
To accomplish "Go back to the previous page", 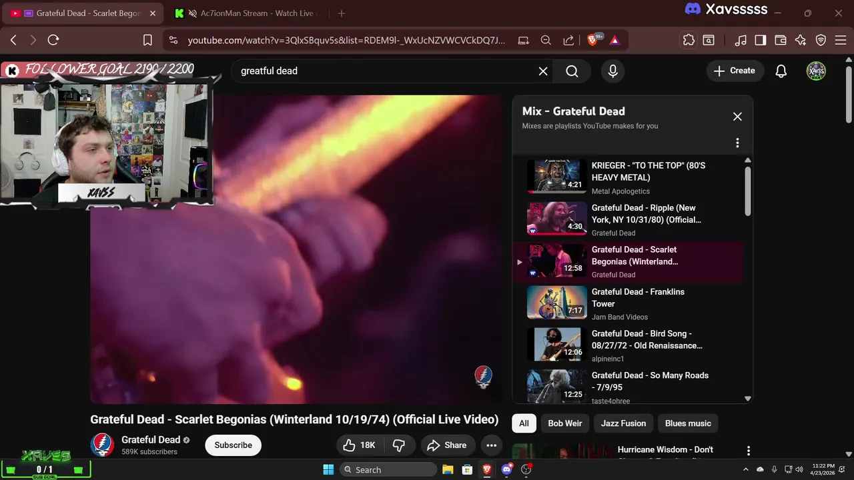I will pyautogui.click(x=13, y=40).
